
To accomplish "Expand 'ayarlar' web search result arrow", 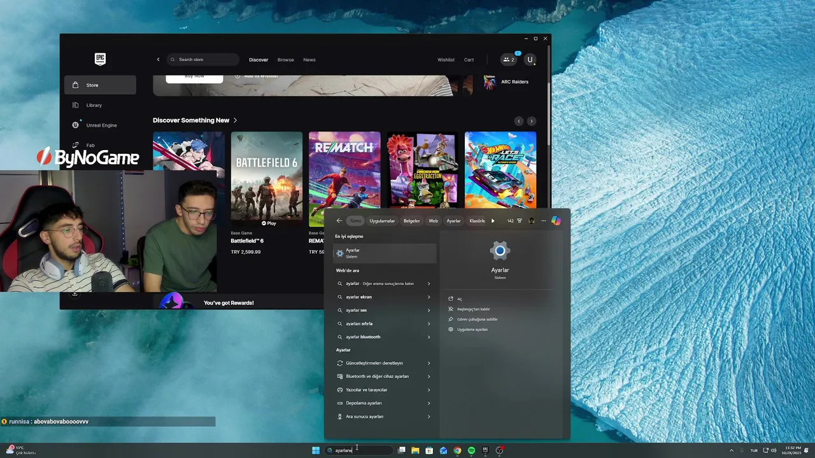I will click(x=429, y=284).
